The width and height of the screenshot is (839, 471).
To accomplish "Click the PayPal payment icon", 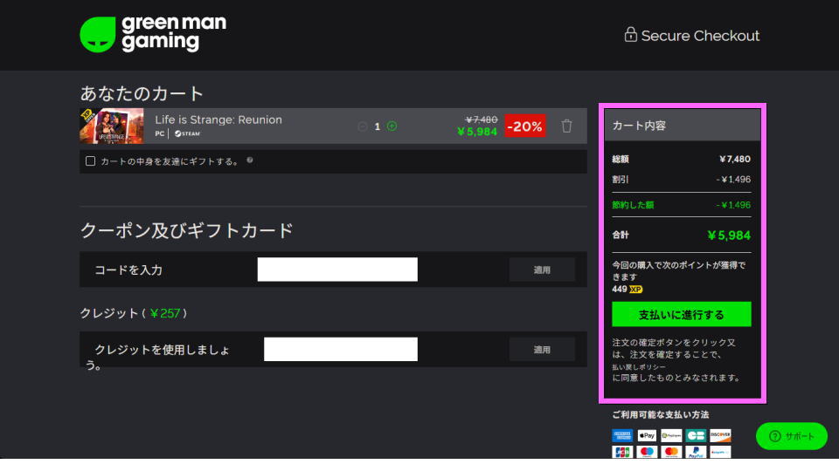I will point(696,452).
